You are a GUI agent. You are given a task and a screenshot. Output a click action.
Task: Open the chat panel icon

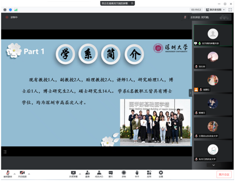coord(111,174)
